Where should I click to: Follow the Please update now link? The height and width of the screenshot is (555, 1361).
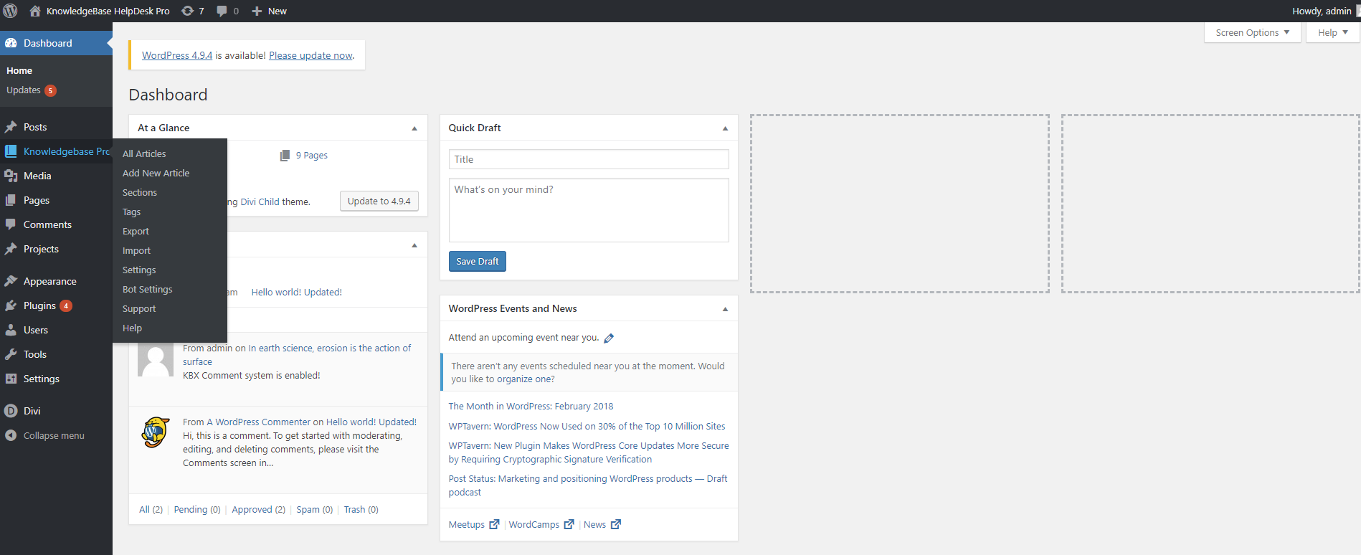pos(310,55)
